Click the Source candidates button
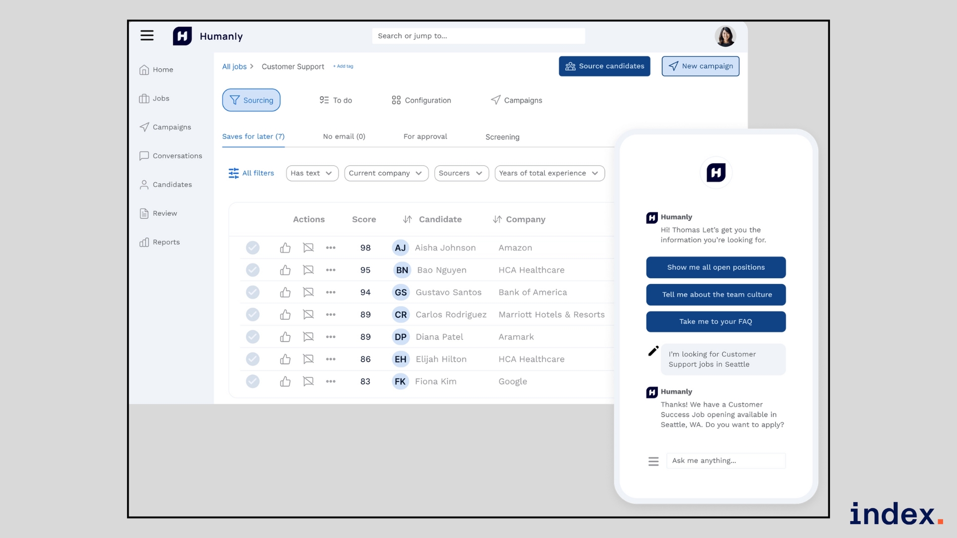The height and width of the screenshot is (538, 957). 604,66
